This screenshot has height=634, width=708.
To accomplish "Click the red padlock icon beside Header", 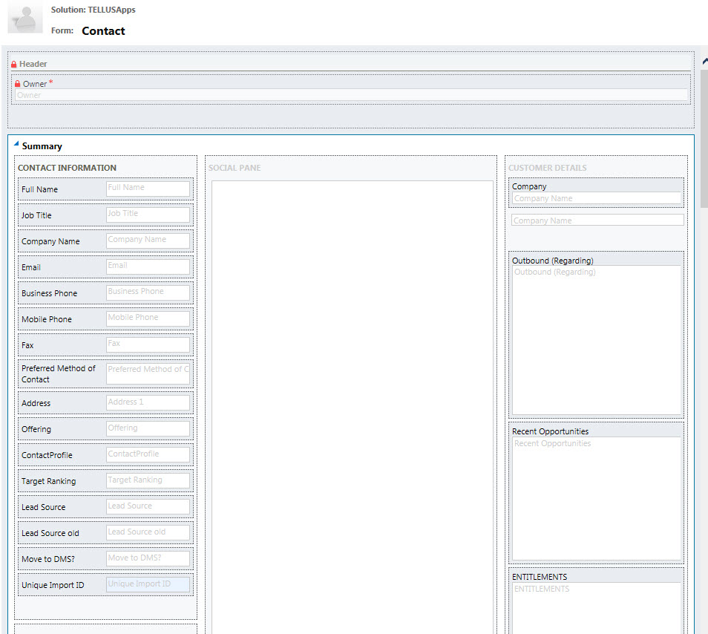I will coord(14,64).
